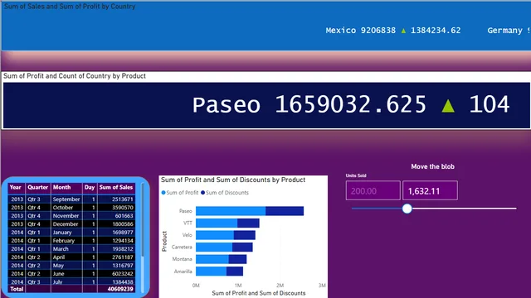Click the Units Sold slider handle

407,209
